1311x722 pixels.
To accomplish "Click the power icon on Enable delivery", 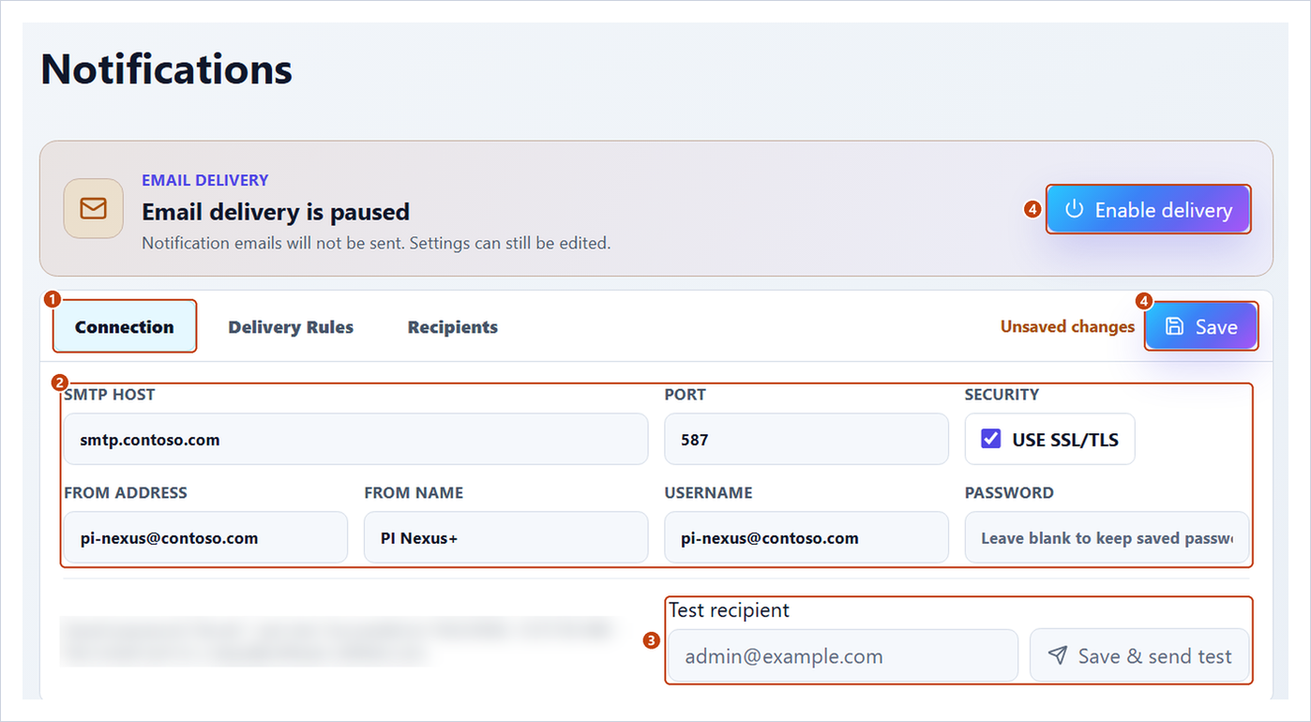I will (1075, 209).
